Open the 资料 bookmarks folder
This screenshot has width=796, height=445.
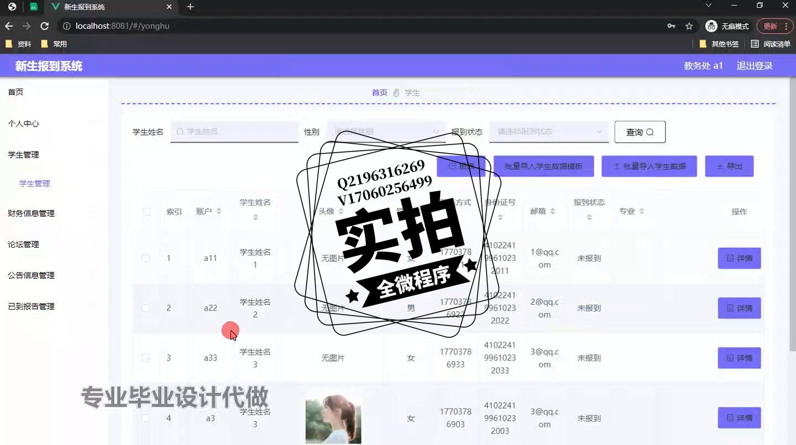(x=18, y=44)
